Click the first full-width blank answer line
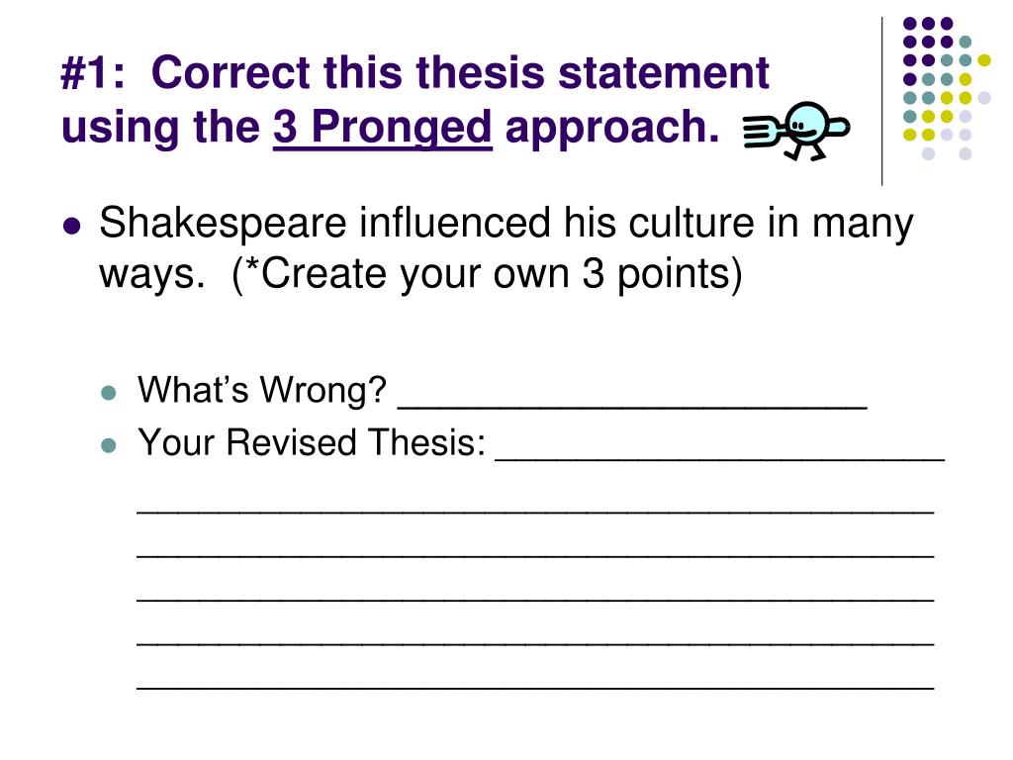Image resolution: width=1013 pixels, height=760 pixels. [535, 512]
